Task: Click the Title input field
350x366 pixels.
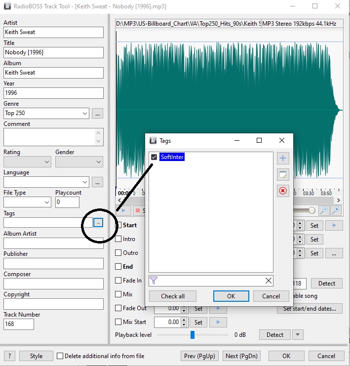Action: tap(53, 52)
